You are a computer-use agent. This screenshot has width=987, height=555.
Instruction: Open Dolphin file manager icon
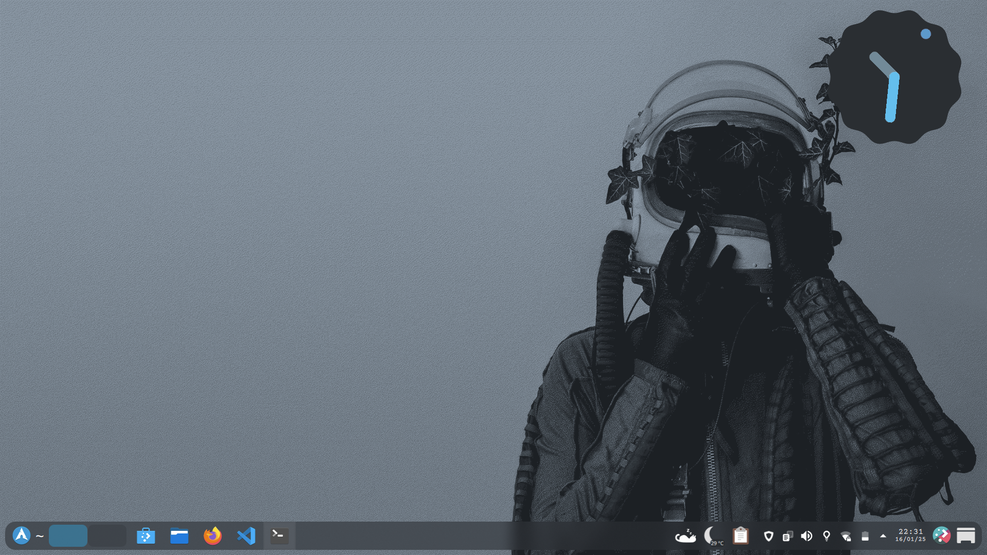pyautogui.click(x=179, y=536)
